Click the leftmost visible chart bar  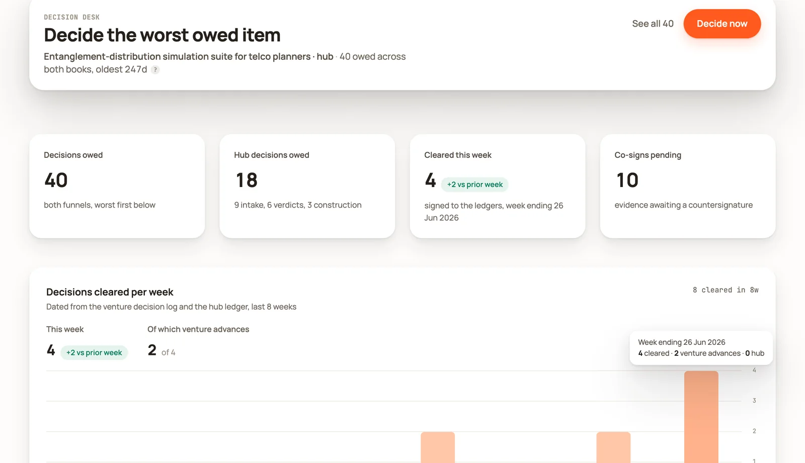[x=438, y=447]
